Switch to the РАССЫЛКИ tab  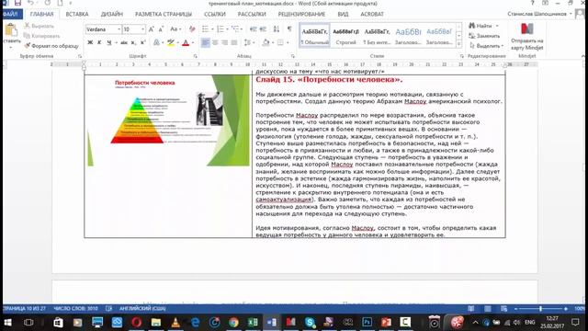[252, 15]
